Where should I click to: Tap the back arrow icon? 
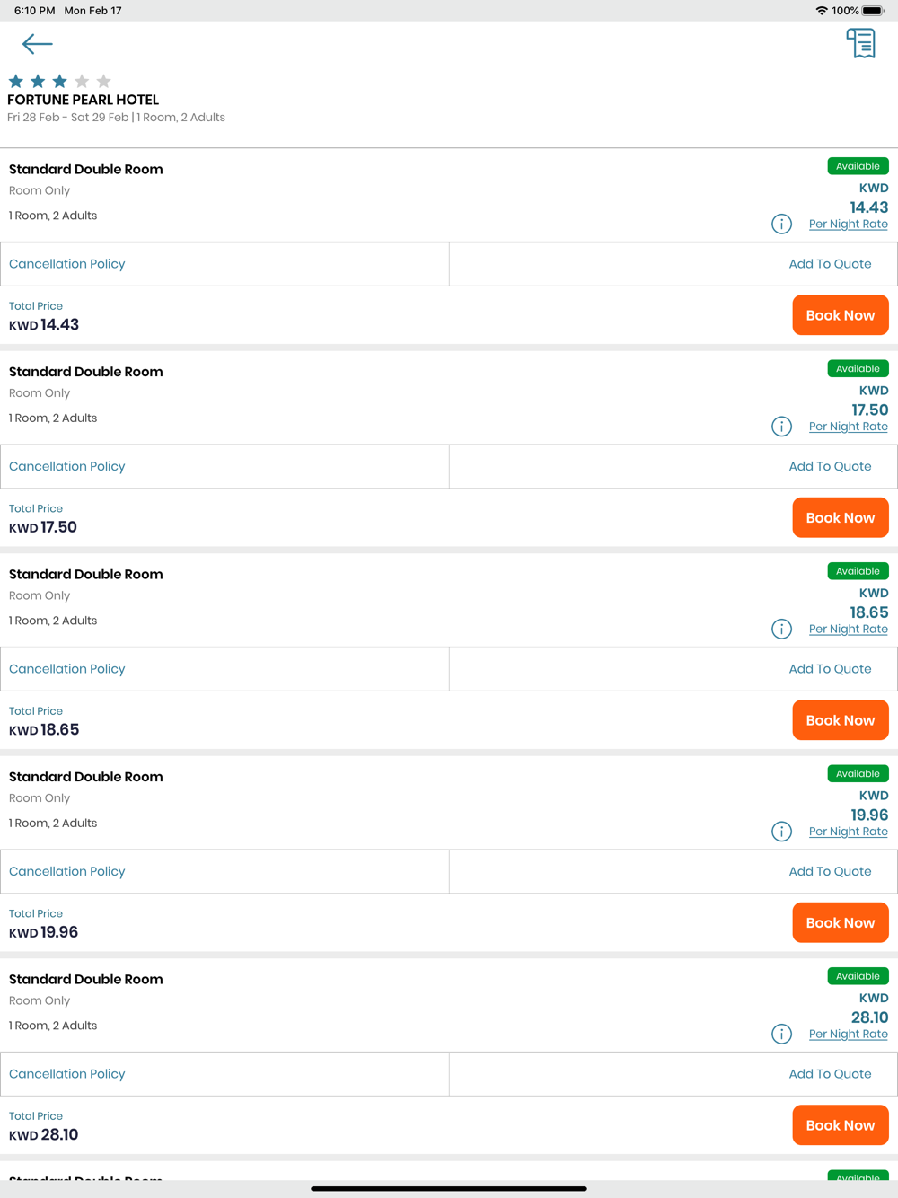pyautogui.click(x=37, y=44)
